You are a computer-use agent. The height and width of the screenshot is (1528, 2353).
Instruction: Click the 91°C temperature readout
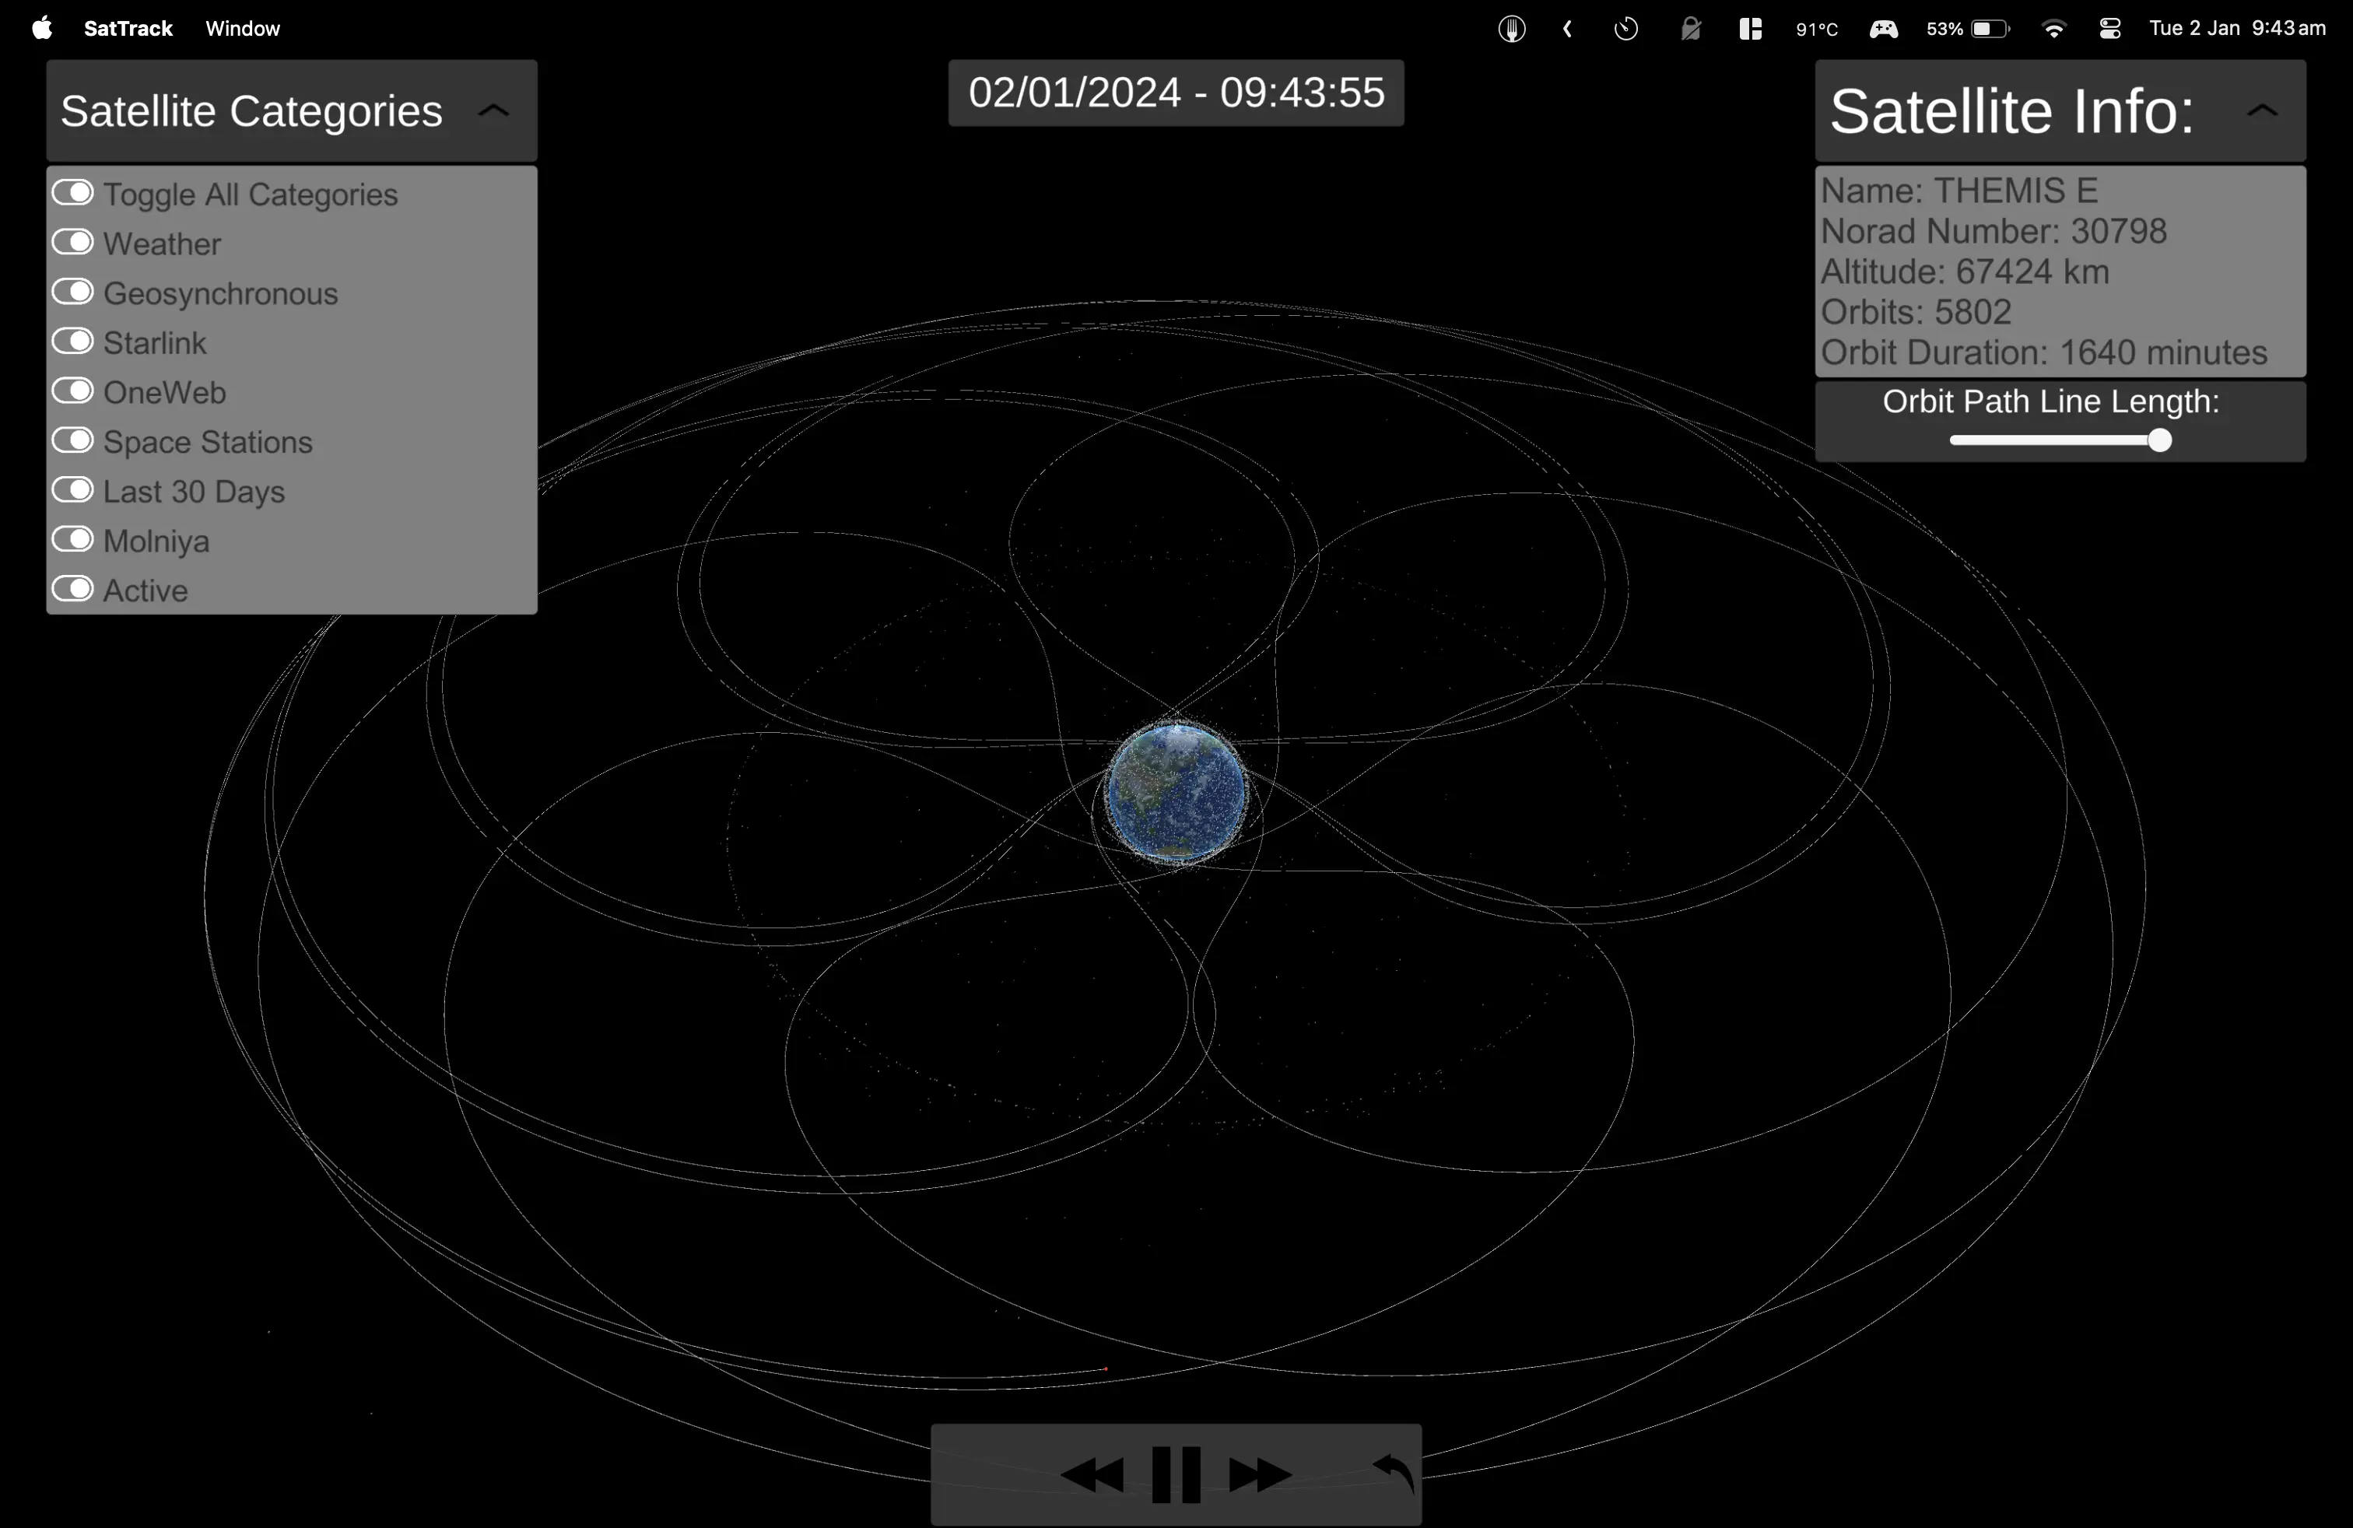[x=1817, y=30]
